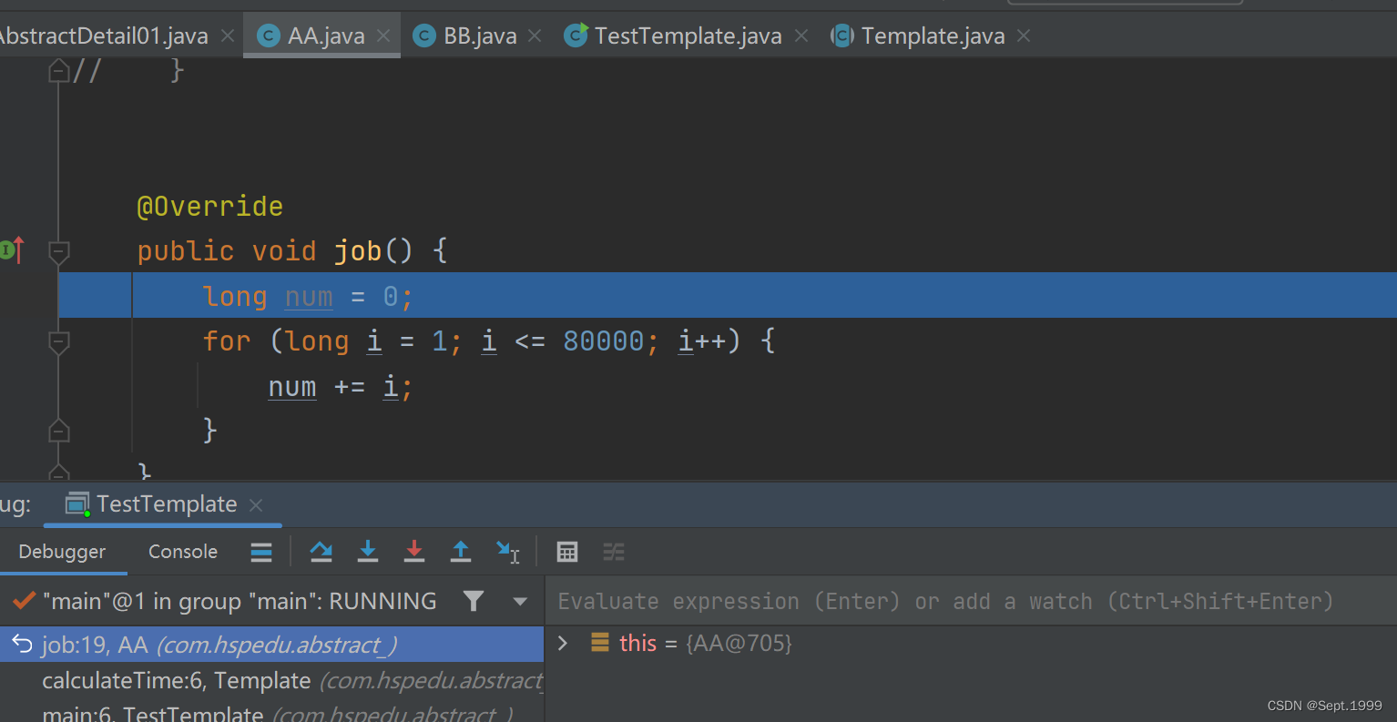The height and width of the screenshot is (722, 1397).
Task: Open the Evaluate Expression calculator icon
Action: [567, 552]
